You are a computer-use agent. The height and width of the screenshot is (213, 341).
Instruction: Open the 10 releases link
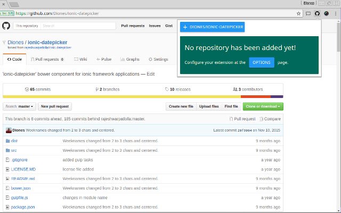click(x=177, y=89)
